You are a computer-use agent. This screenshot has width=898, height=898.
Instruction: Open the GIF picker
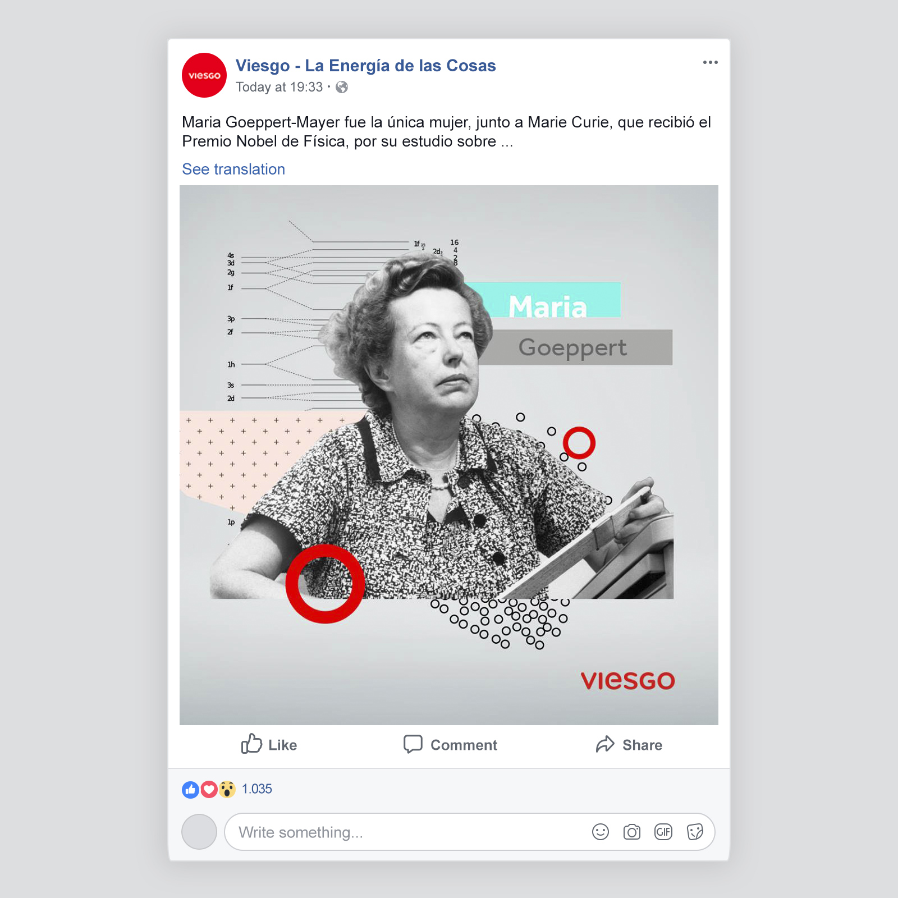[663, 832]
